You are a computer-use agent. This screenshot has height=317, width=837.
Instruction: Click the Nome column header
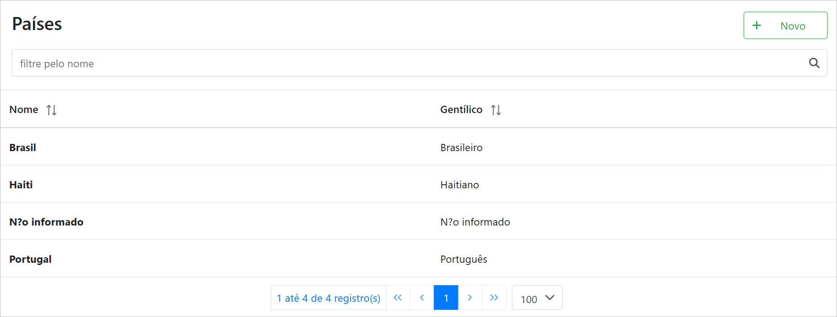click(x=24, y=109)
